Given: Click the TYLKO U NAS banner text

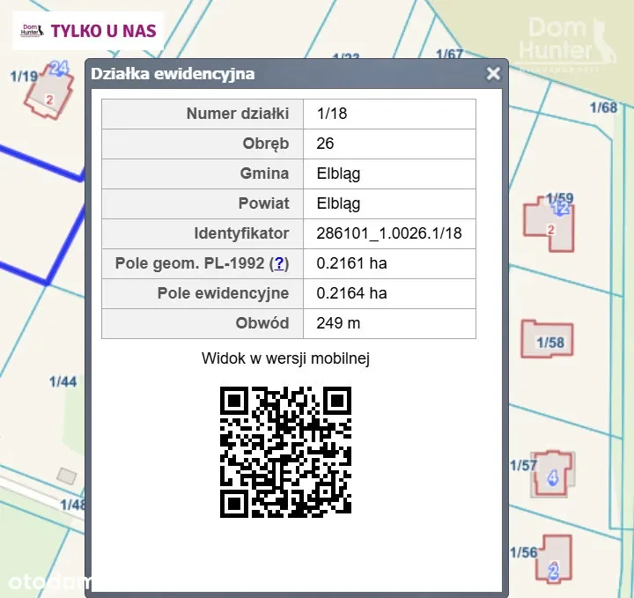Looking at the screenshot, I should (x=103, y=31).
